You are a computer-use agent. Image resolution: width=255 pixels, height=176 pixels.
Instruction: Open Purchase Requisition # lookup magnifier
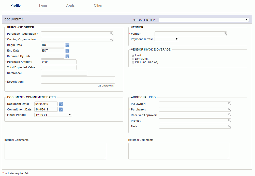[x=111, y=33]
